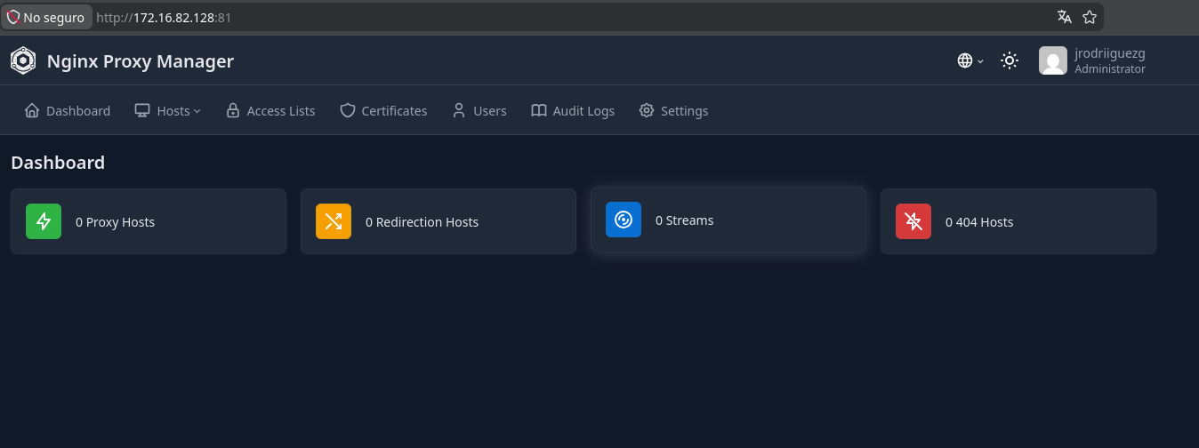Click the Users person icon
The image size is (1199, 448).
click(459, 110)
